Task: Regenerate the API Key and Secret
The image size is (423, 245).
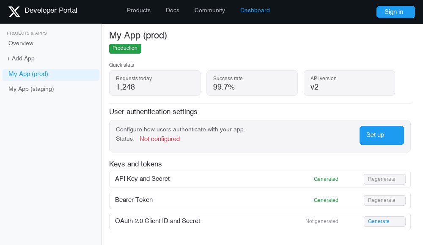Action: pyautogui.click(x=384, y=179)
